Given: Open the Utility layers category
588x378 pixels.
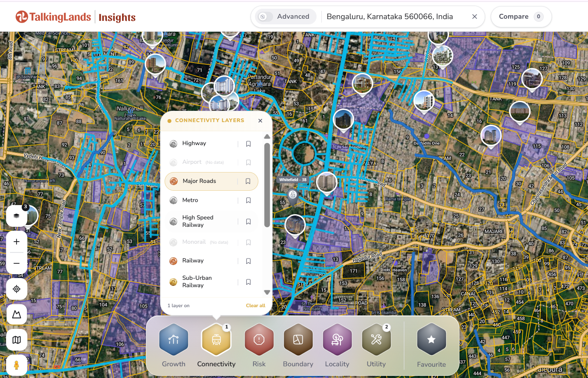Looking at the screenshot, I should click(x=376, y=340).
